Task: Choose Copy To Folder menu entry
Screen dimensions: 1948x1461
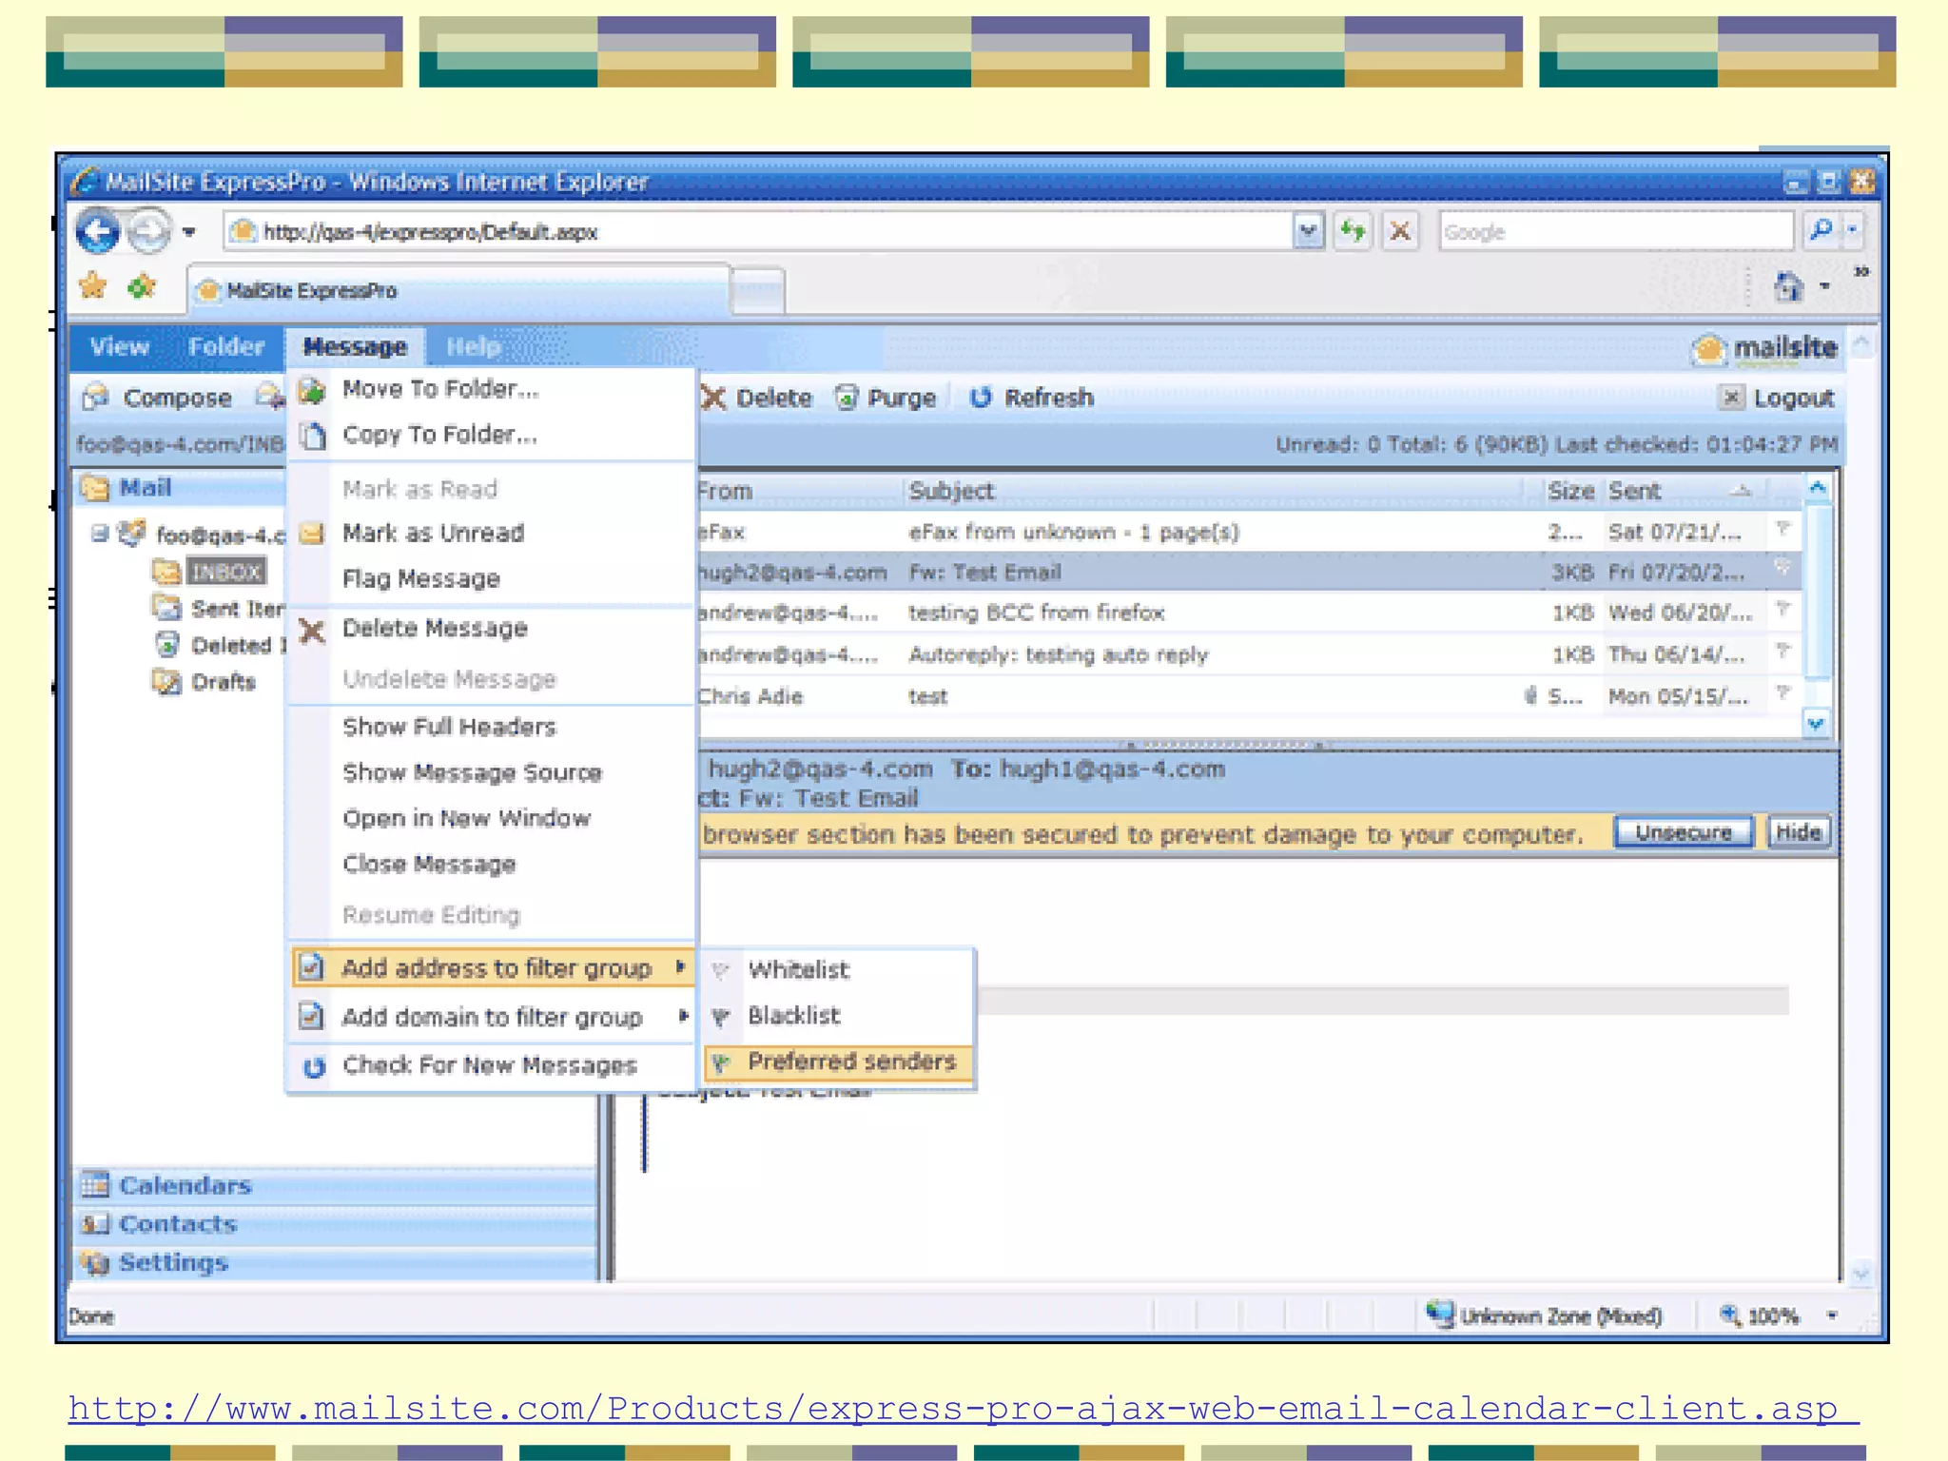Action: 491,435
